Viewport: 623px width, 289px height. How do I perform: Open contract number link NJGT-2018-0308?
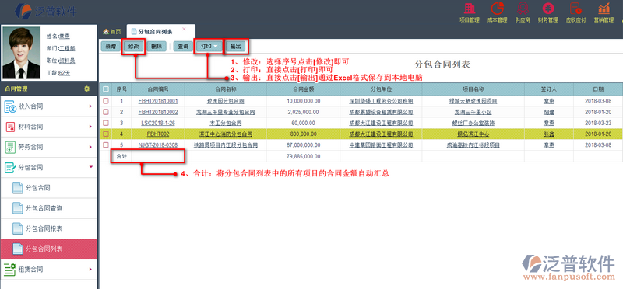coord(158,145)
